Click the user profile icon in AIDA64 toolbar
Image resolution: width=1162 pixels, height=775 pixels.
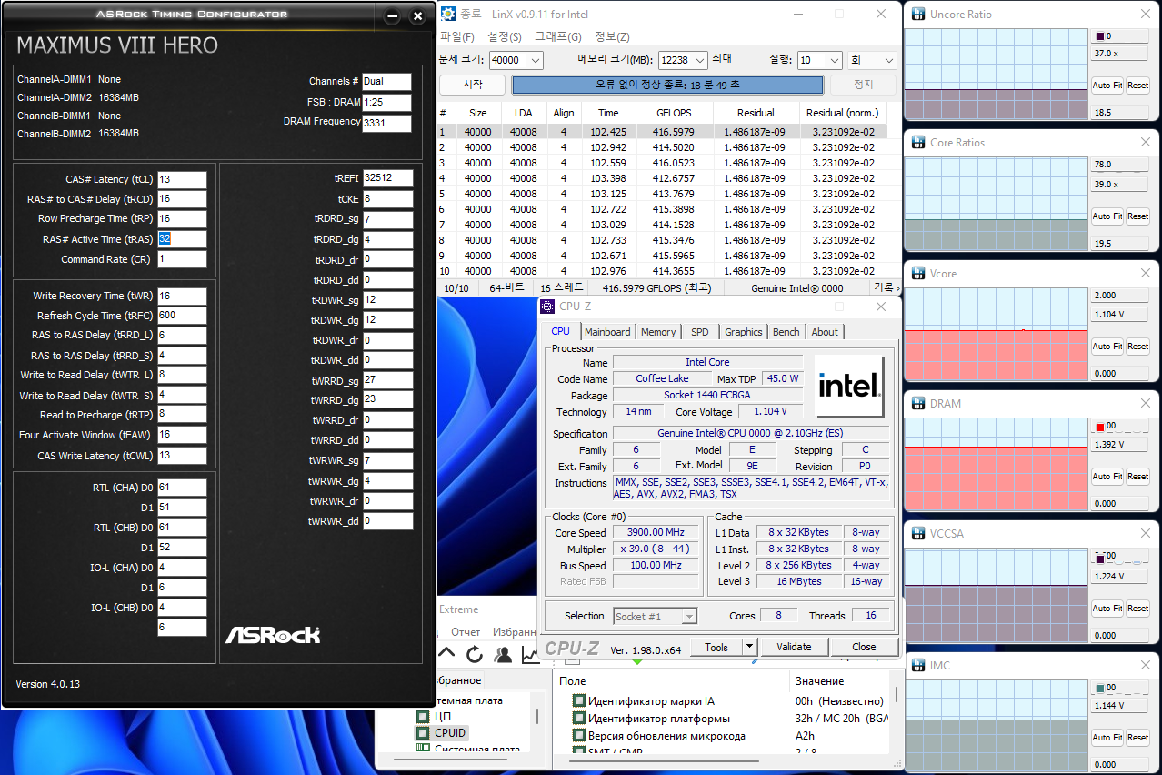tap(502, 654)
